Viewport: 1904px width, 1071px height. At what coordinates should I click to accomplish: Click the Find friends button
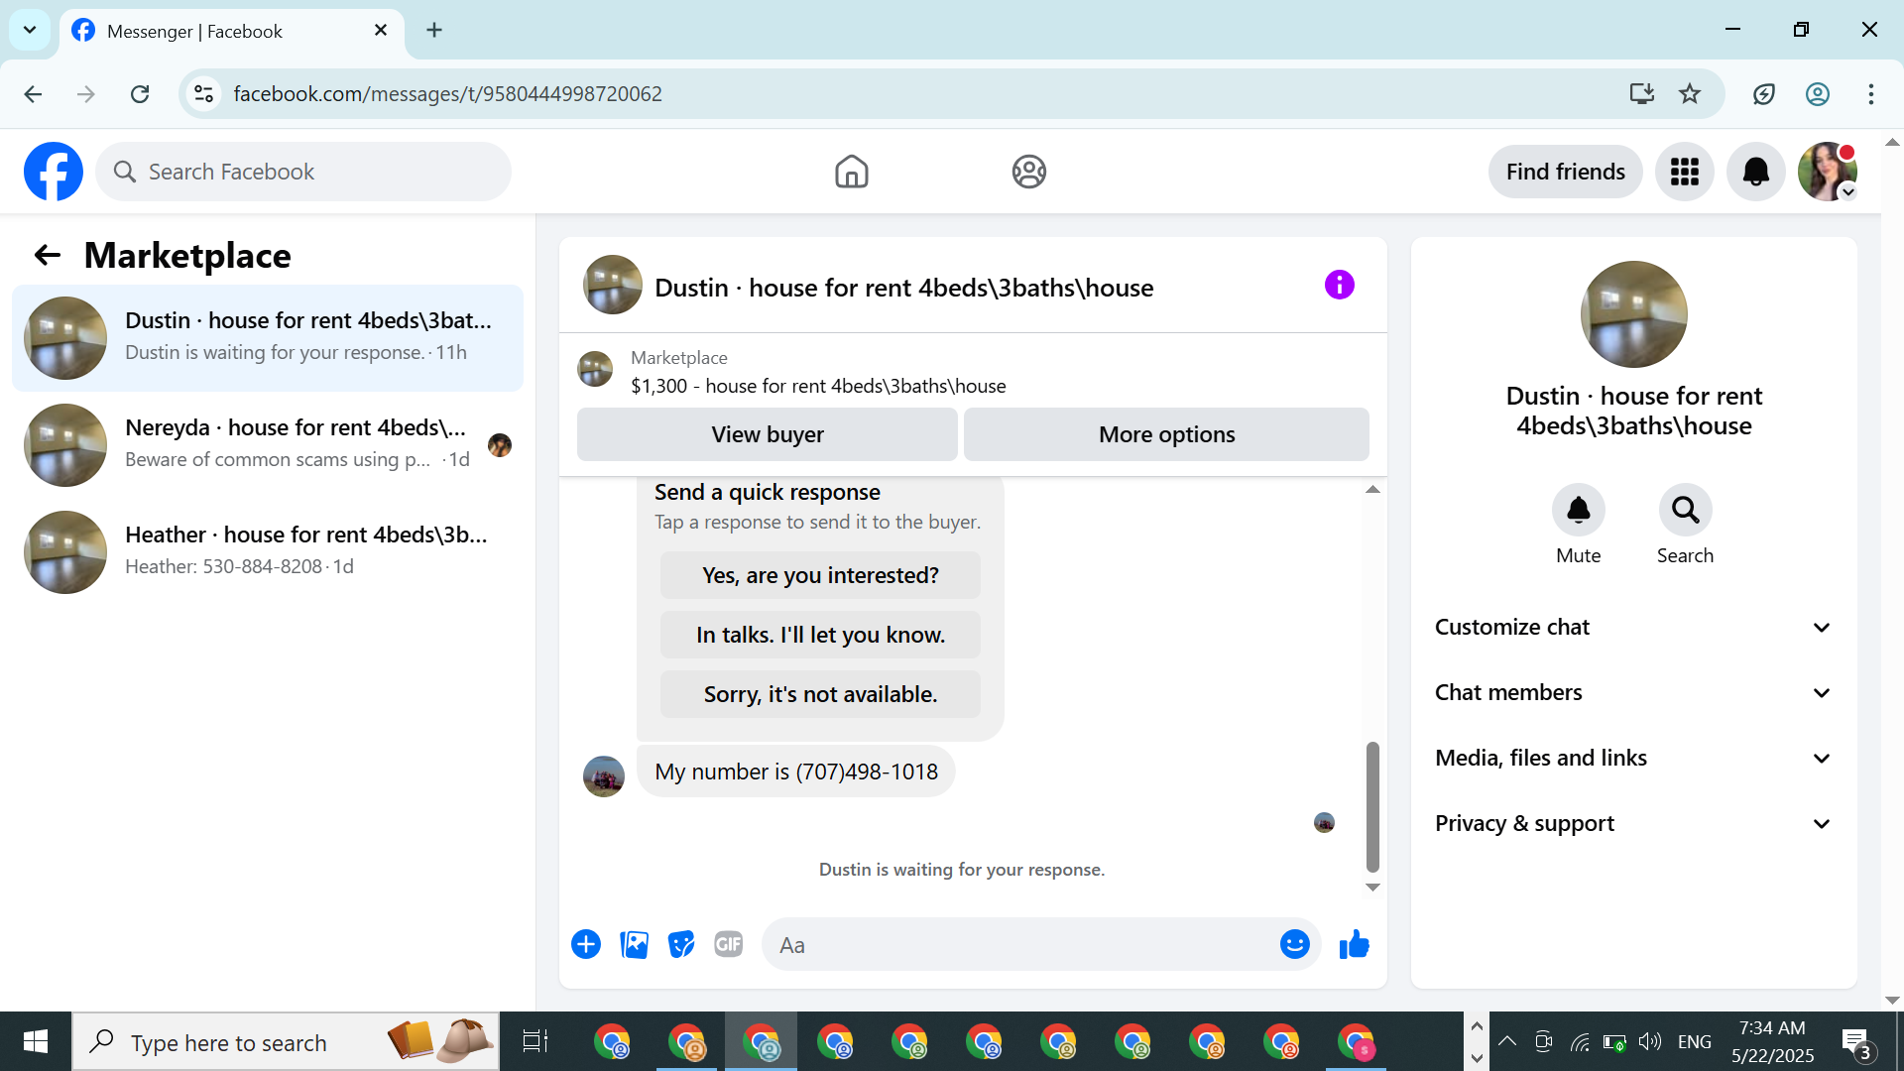pyautogui.click(x=1566, y=172)
